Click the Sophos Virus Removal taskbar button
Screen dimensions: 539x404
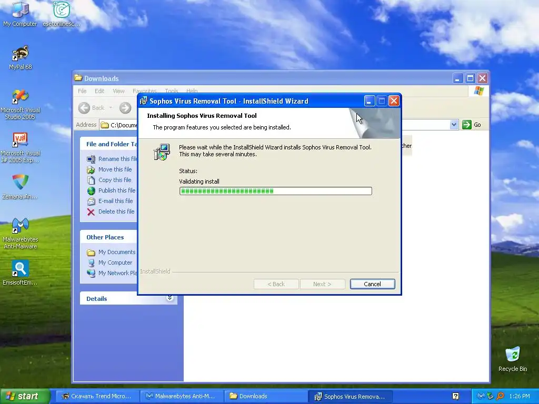pos(351,397)
